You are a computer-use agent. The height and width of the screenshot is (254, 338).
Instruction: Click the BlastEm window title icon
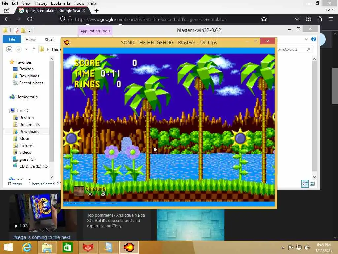coord(67,42)
